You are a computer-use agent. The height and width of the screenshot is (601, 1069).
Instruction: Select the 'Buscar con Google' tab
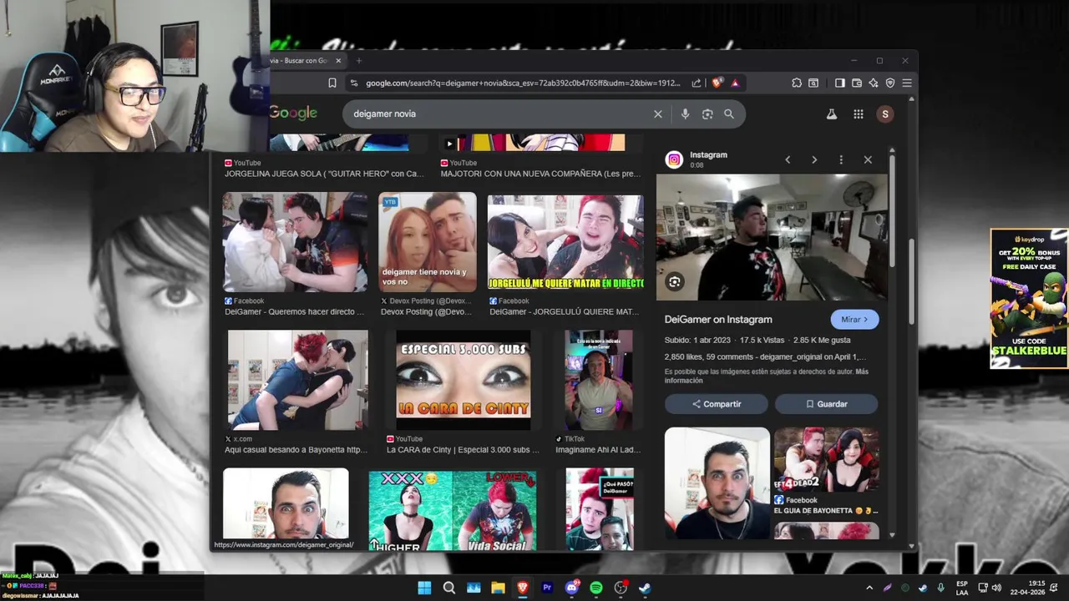pyautogui.click(x=301, y=60)
